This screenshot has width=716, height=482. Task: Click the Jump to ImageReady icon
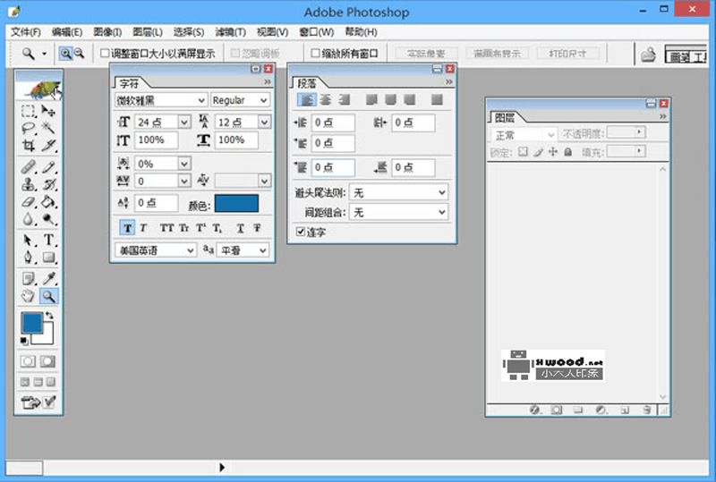(x=30, y=402)
